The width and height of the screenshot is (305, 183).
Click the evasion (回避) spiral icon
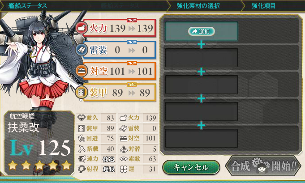coord(81,138)
